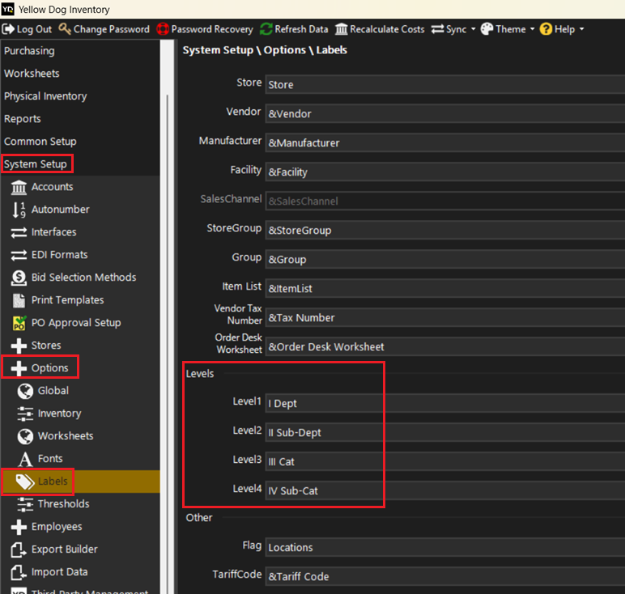Click the Fonts letter icon
Screen dimensions: 625x594
[25, 459]
